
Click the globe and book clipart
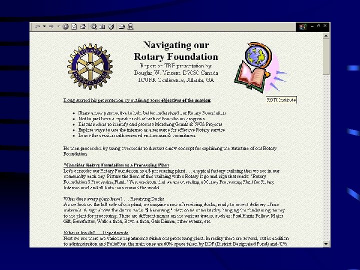coord(260,67)
